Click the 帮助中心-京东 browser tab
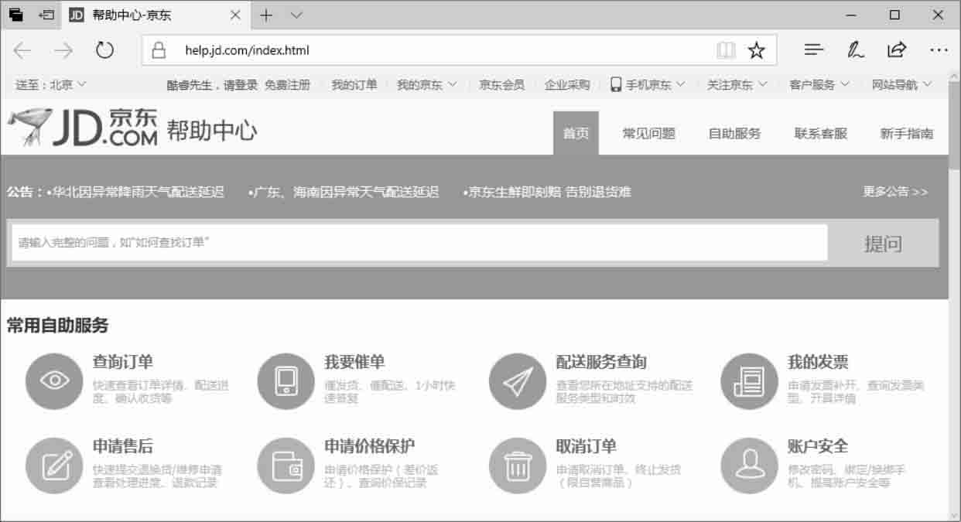 click(155, 15)
